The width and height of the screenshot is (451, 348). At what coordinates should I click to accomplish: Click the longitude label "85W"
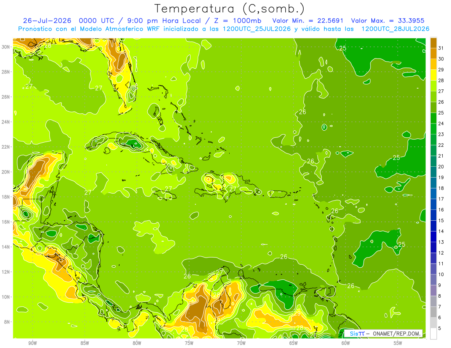(85, 343)
